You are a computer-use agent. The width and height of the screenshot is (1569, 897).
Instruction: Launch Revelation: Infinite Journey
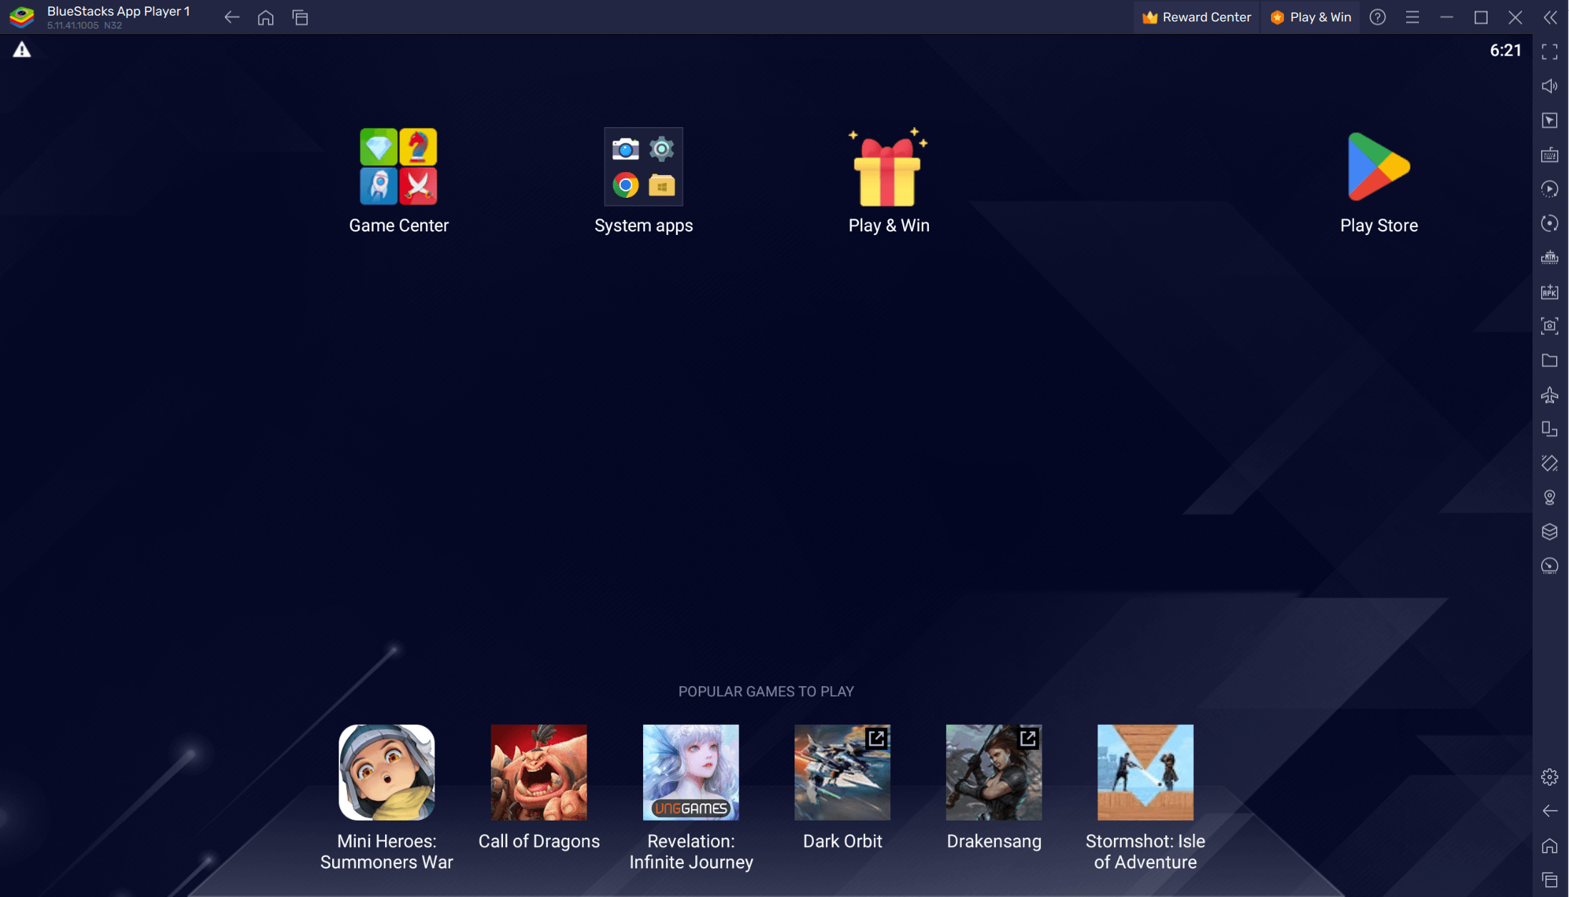tap(691, 772)
